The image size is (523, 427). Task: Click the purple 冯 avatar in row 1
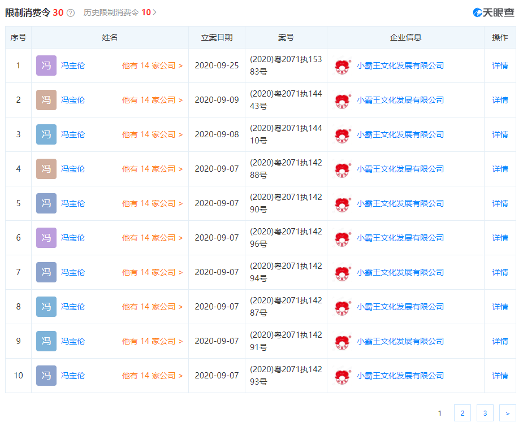(x=46, y=66)
